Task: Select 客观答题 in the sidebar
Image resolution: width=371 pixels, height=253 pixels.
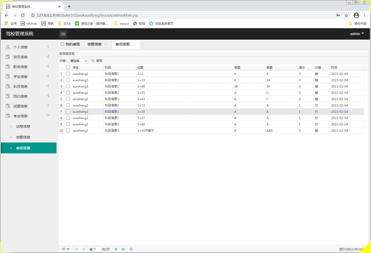Action: tap(29, 148)
